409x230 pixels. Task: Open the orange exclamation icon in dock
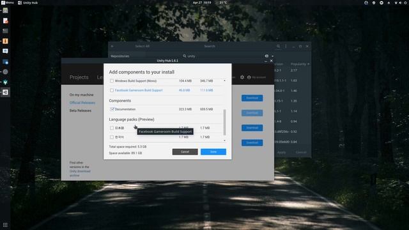coord(5,41)
